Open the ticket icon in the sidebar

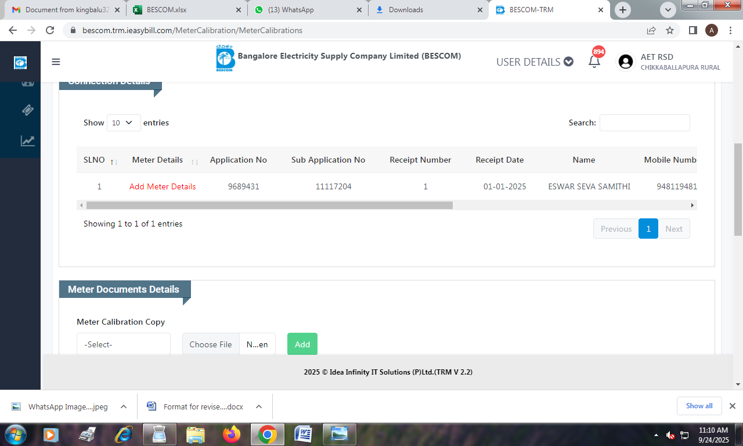coord(28,110)
